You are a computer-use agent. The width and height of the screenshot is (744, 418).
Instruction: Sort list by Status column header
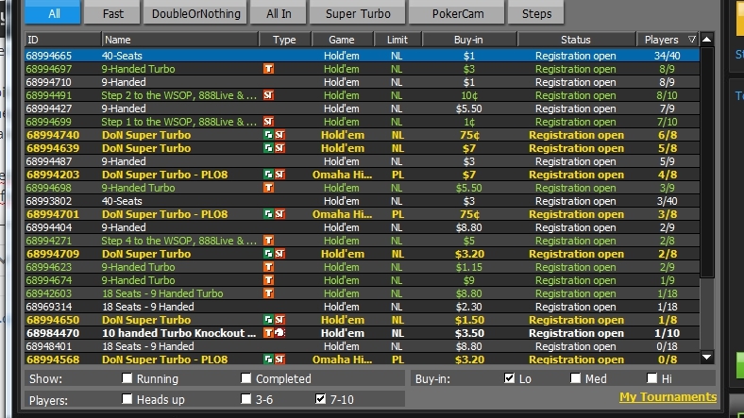pos(577,40)
